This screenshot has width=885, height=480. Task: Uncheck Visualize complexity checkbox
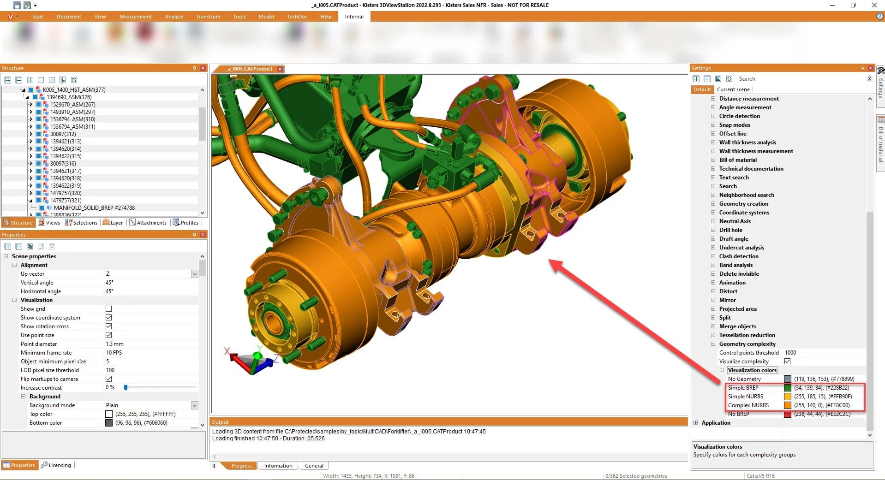[787, 361]
